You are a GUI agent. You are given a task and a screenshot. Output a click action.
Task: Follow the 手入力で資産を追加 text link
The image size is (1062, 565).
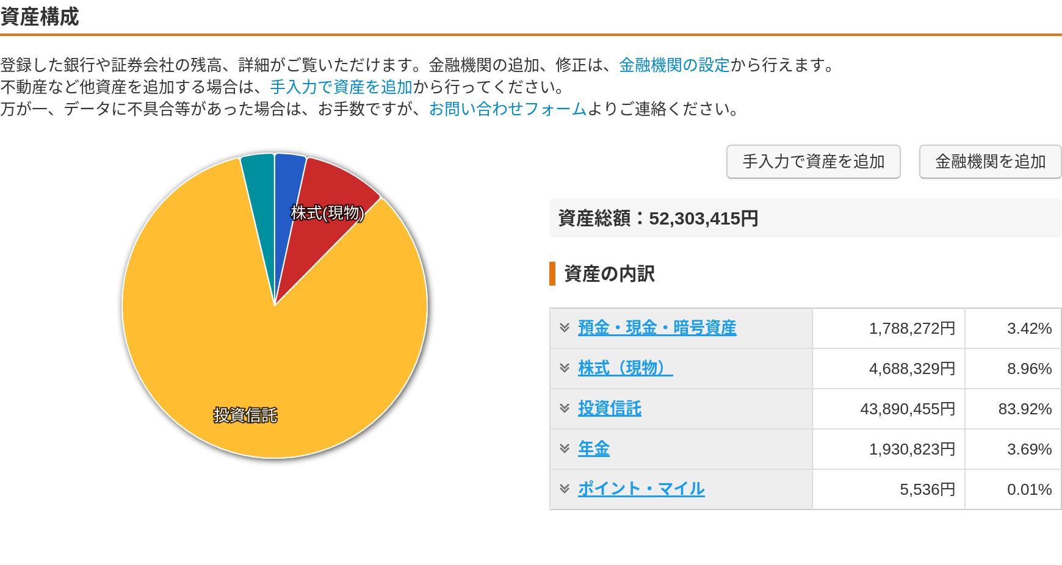click(x=341, y=87)
